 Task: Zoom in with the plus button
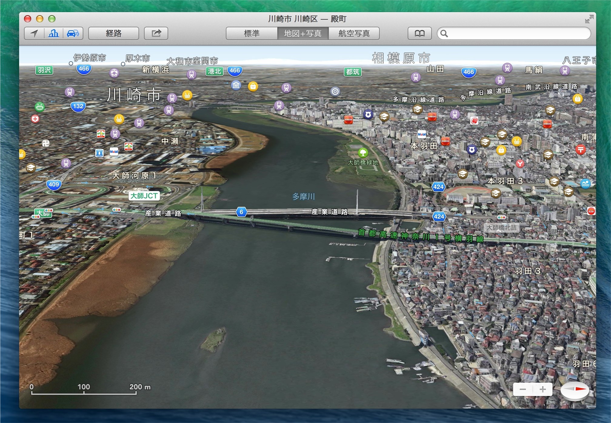click(543, 389)
